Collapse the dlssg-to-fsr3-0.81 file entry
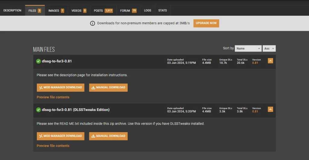This screenshot has height=160, width=309. 270,61
